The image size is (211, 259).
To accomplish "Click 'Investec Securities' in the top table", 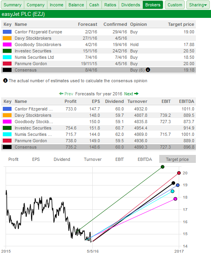I will tap(33, 51).
